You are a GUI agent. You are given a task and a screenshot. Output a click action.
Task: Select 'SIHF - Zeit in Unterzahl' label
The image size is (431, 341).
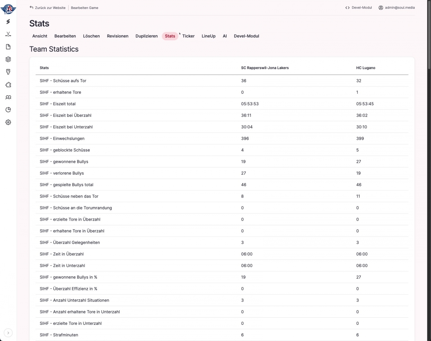pyautogui.click(x=62, y=265)
